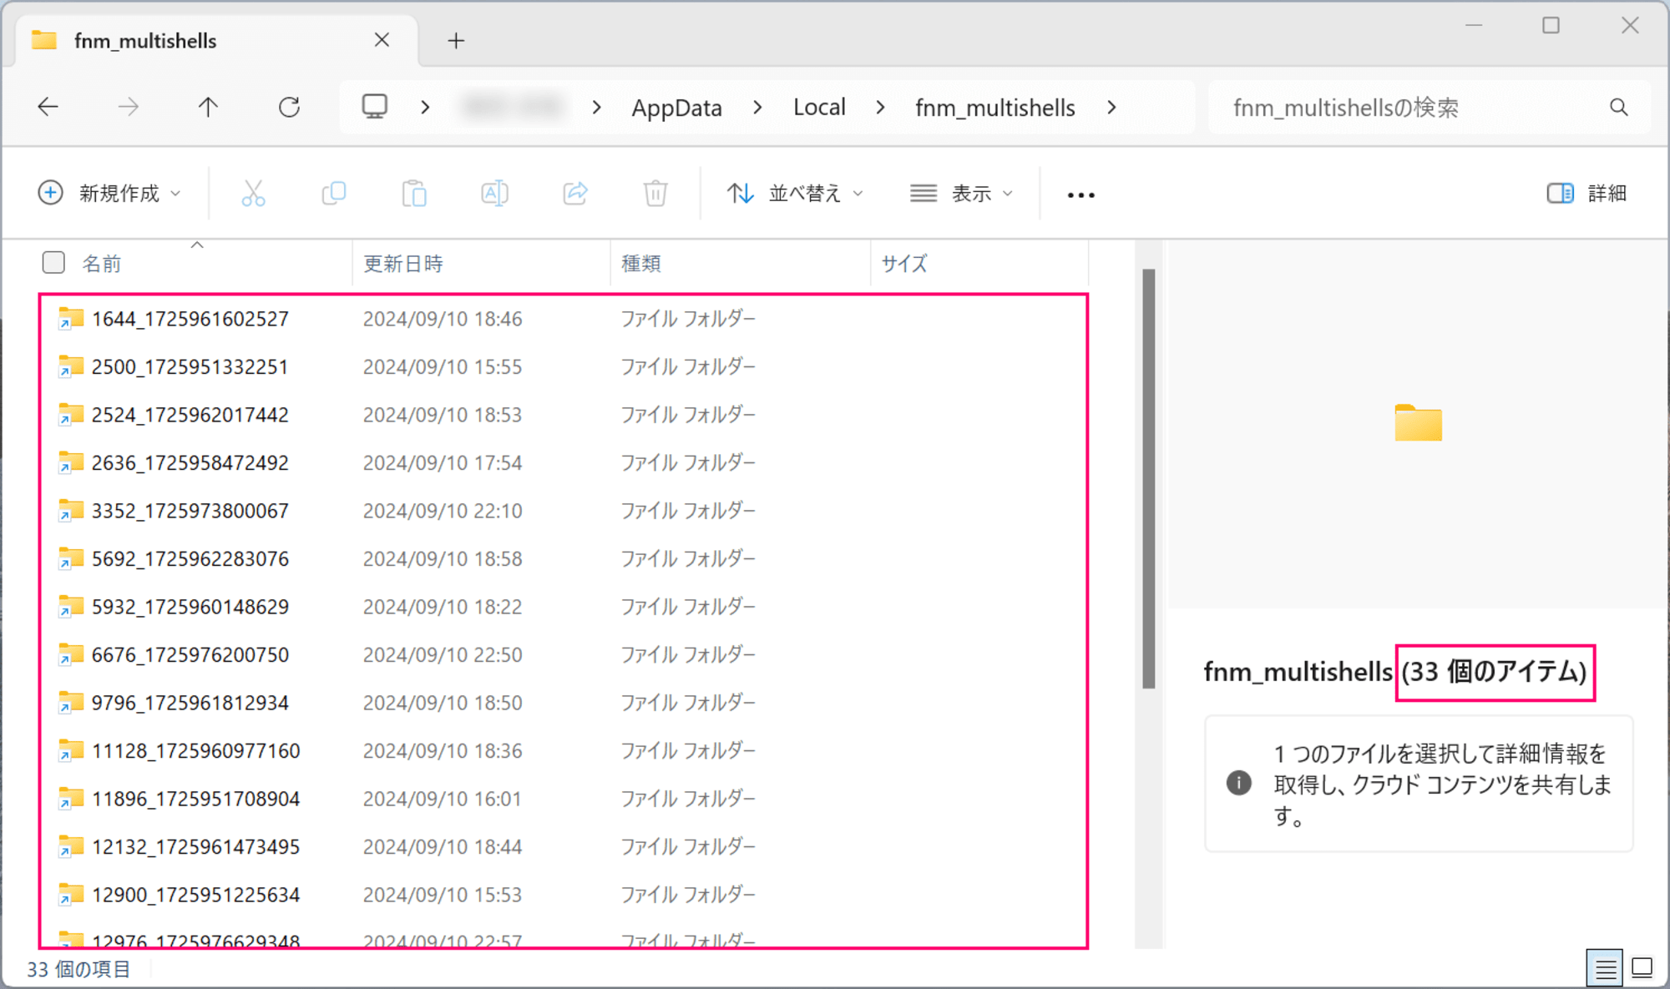Minimize the Explorer window
The image size is (1670, 989).
tap(1474, 25)
